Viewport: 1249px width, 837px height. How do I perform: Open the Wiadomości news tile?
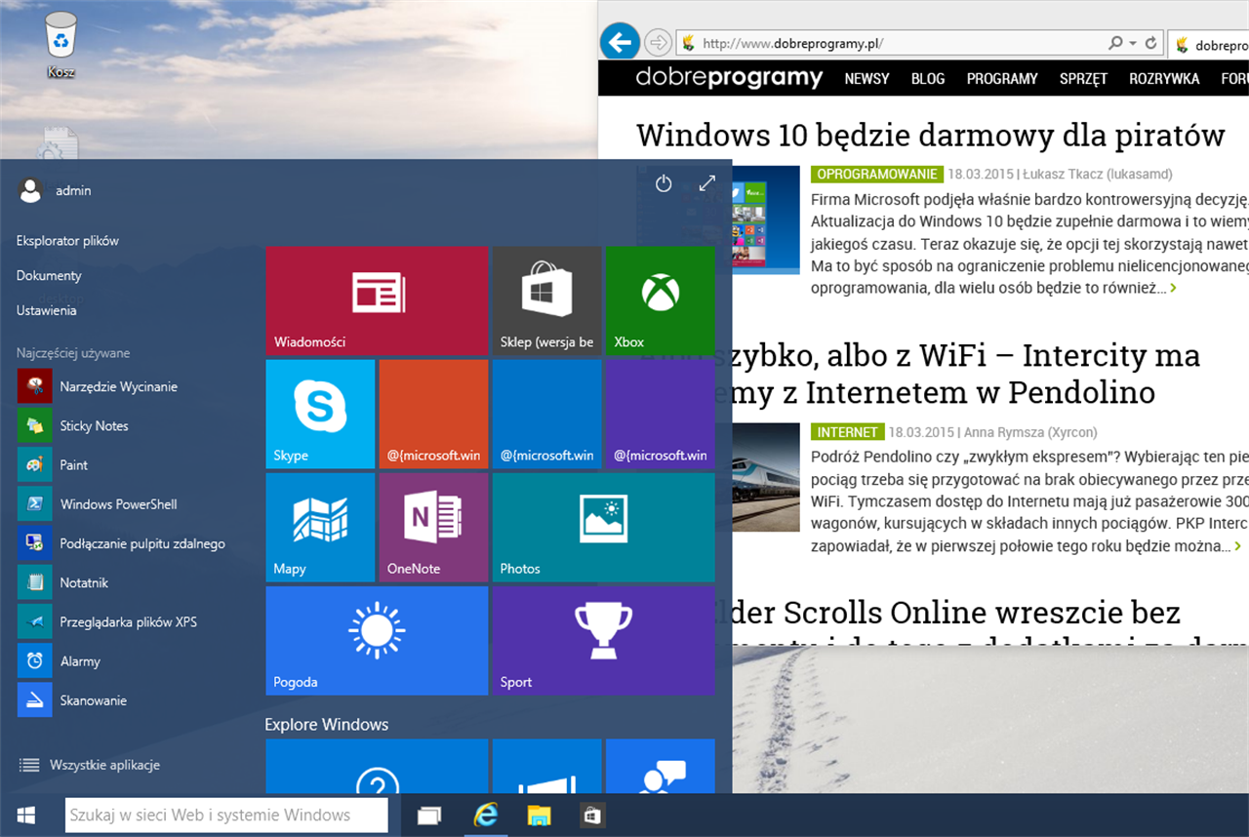pos(377,300)
